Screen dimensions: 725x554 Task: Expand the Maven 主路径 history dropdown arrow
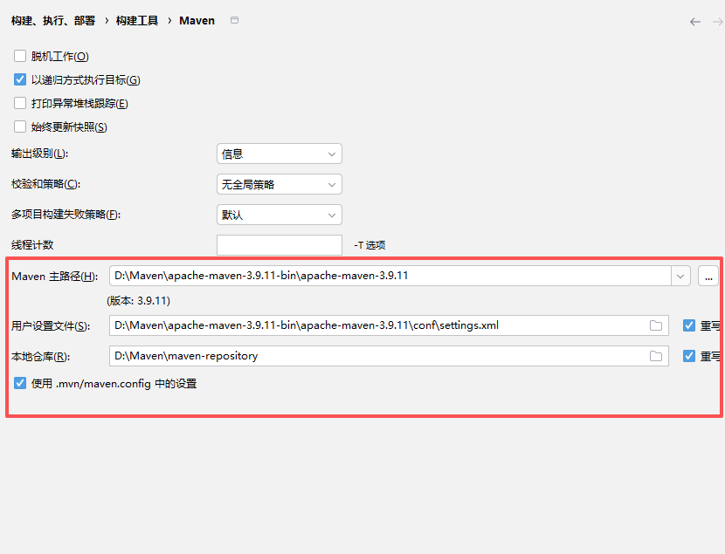tap(680, 276)
